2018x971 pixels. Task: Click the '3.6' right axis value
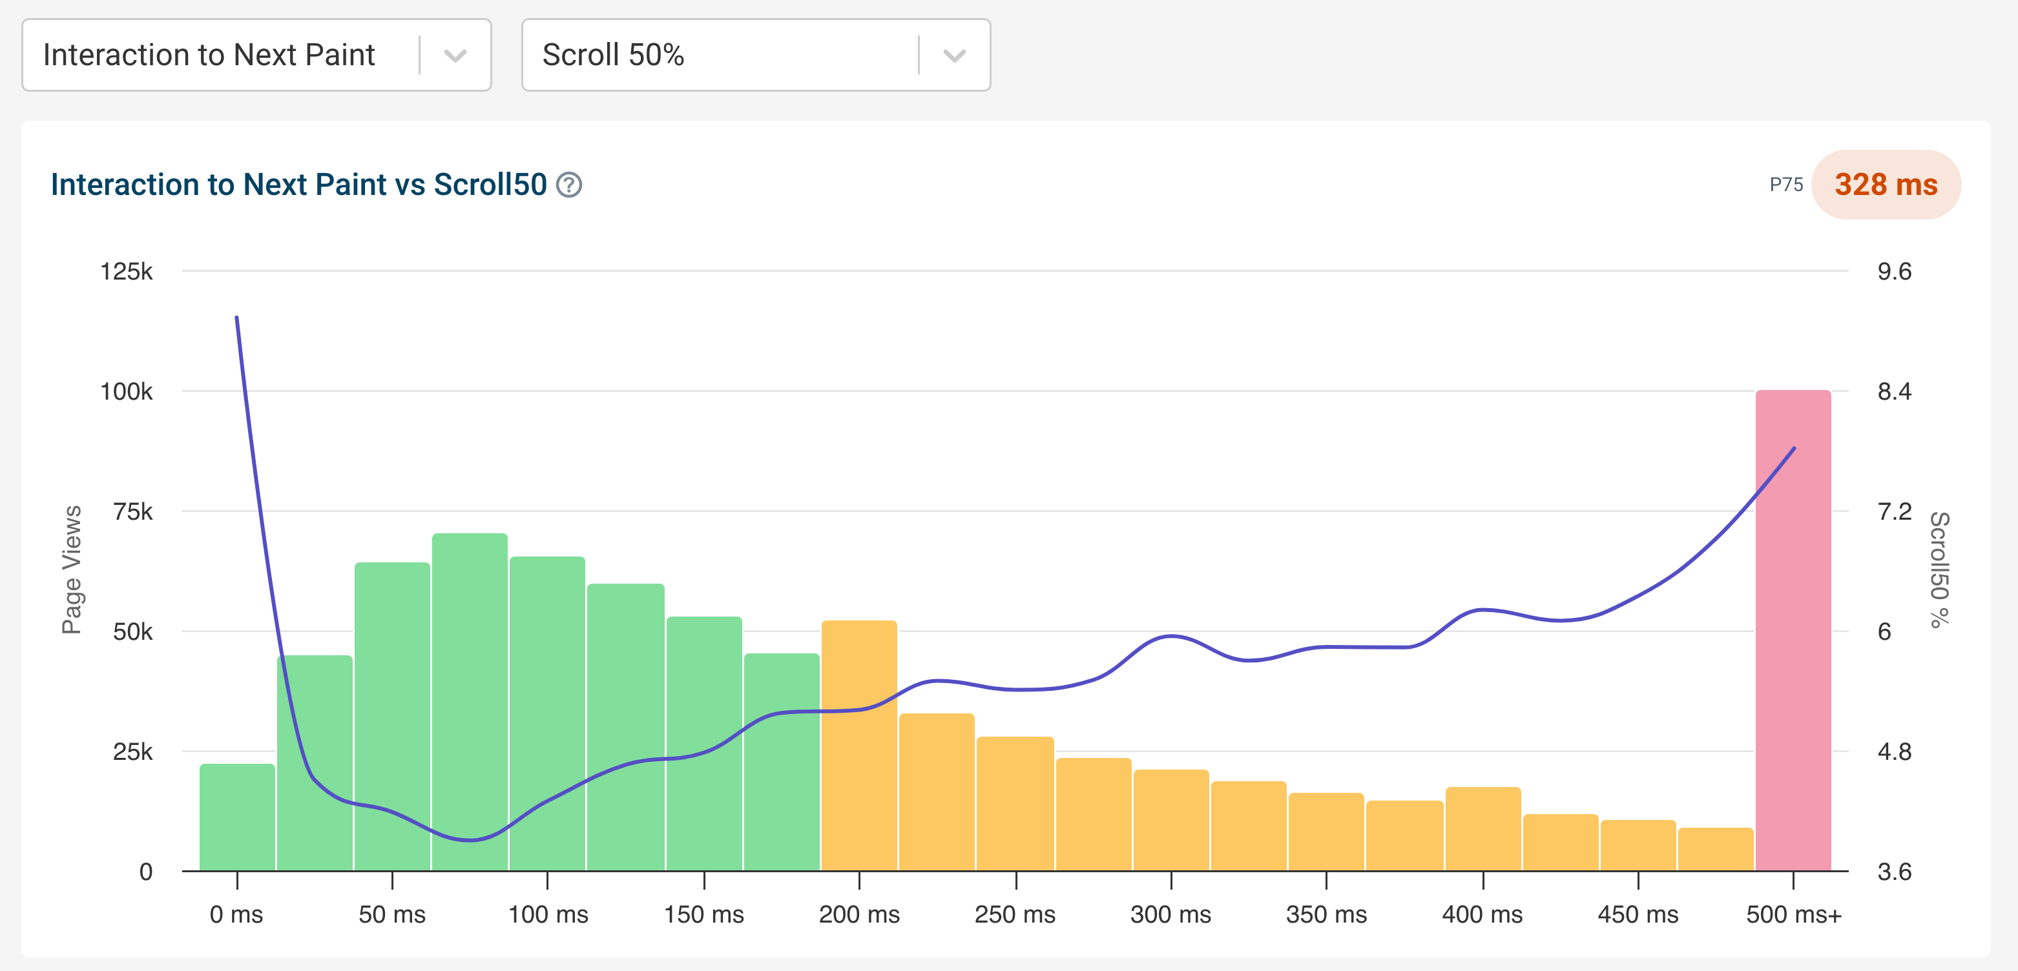pyautogui.click(x=1894, y=872)
